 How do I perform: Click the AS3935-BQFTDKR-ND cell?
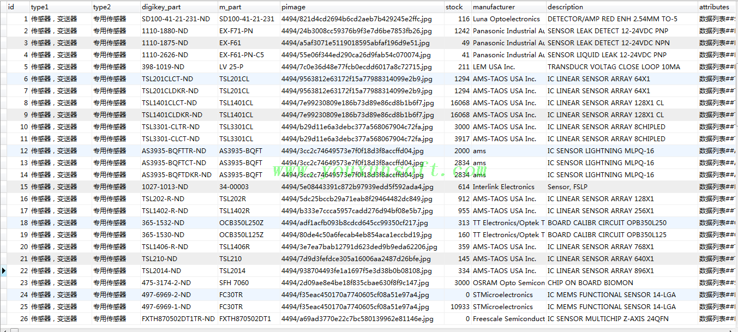(179, 175)
